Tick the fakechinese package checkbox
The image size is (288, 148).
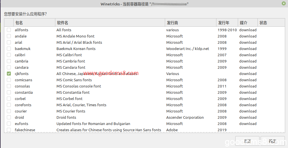pyautogui.click(x=9, y=130)
